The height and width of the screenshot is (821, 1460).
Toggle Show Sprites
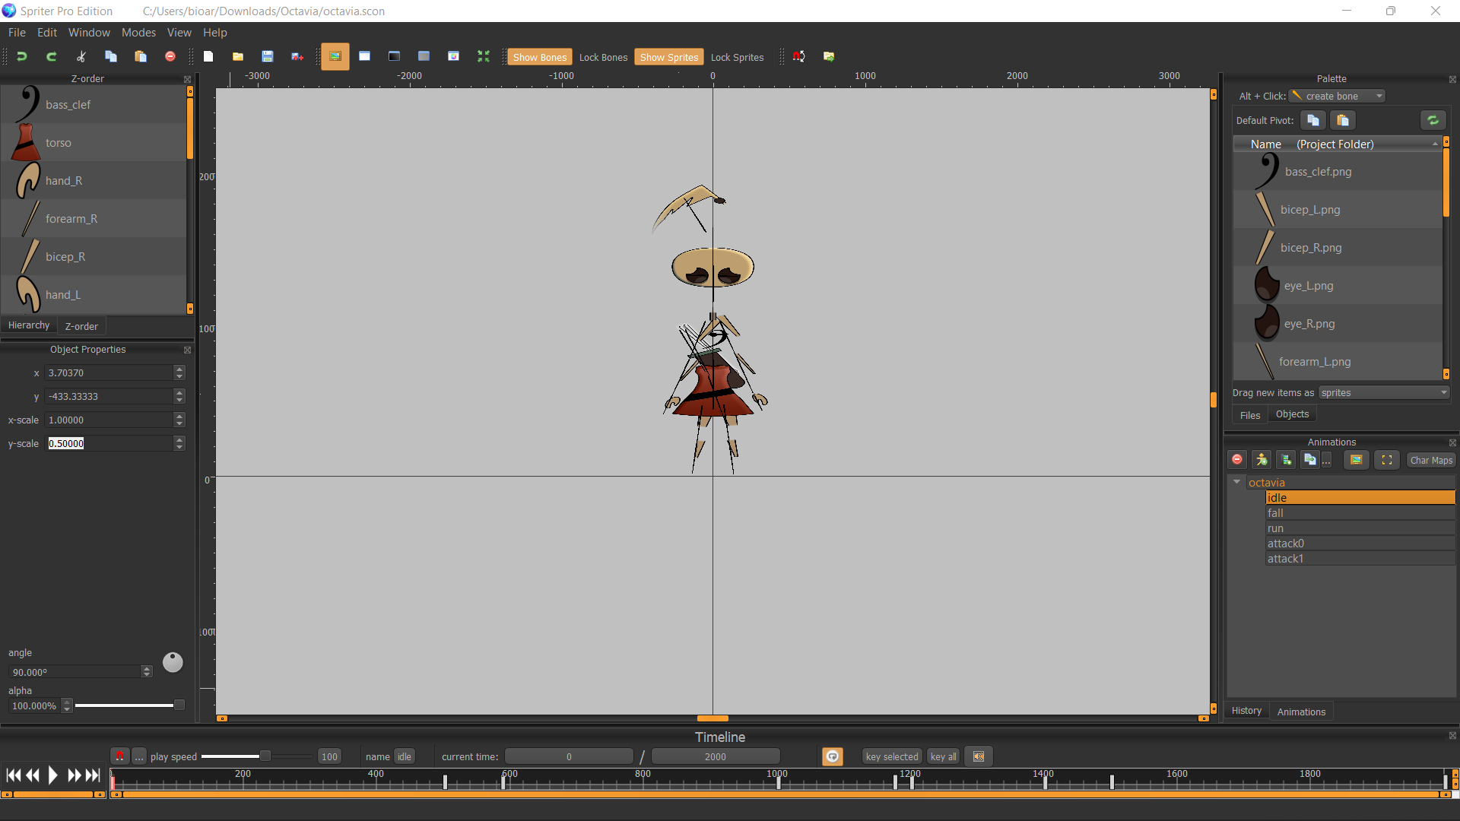[669, 57]
